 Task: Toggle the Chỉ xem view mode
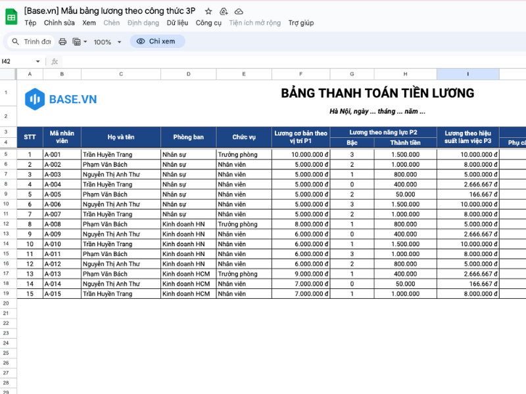(157, 41)
